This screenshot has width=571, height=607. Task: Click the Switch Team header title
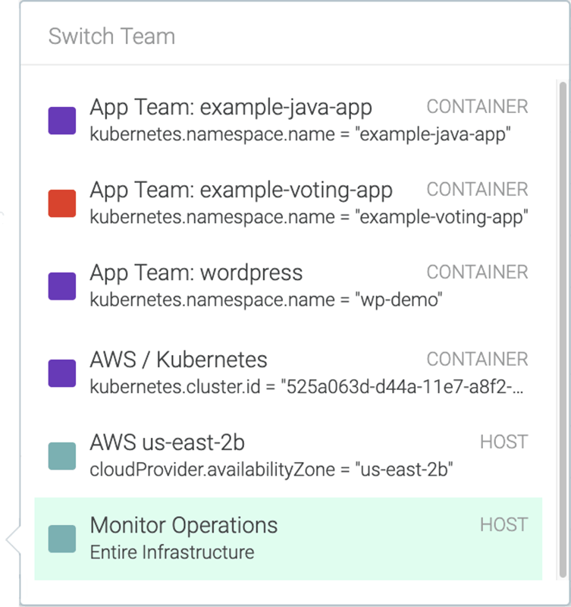point(111,36)
